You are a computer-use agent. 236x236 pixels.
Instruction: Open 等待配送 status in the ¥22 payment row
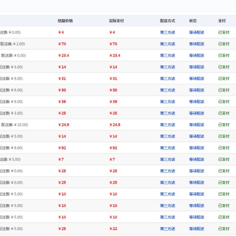pos(196,229)
